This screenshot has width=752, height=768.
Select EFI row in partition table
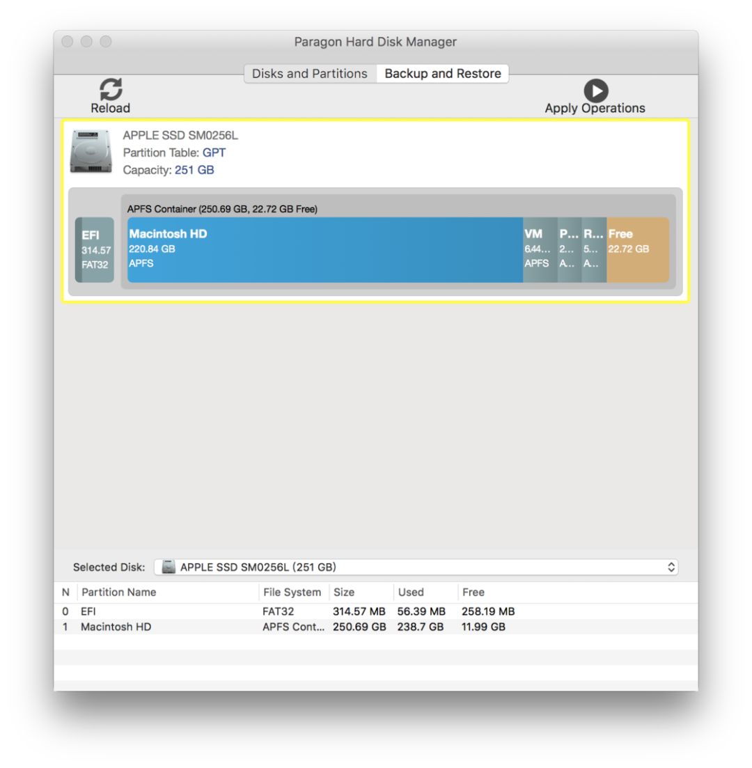pyautogui.click(x=376, y=611)
